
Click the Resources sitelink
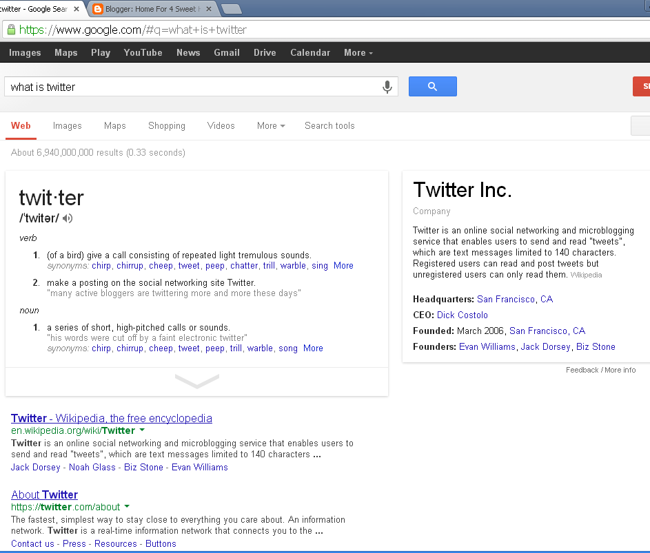pyautogui.click(x=116, y=544)
